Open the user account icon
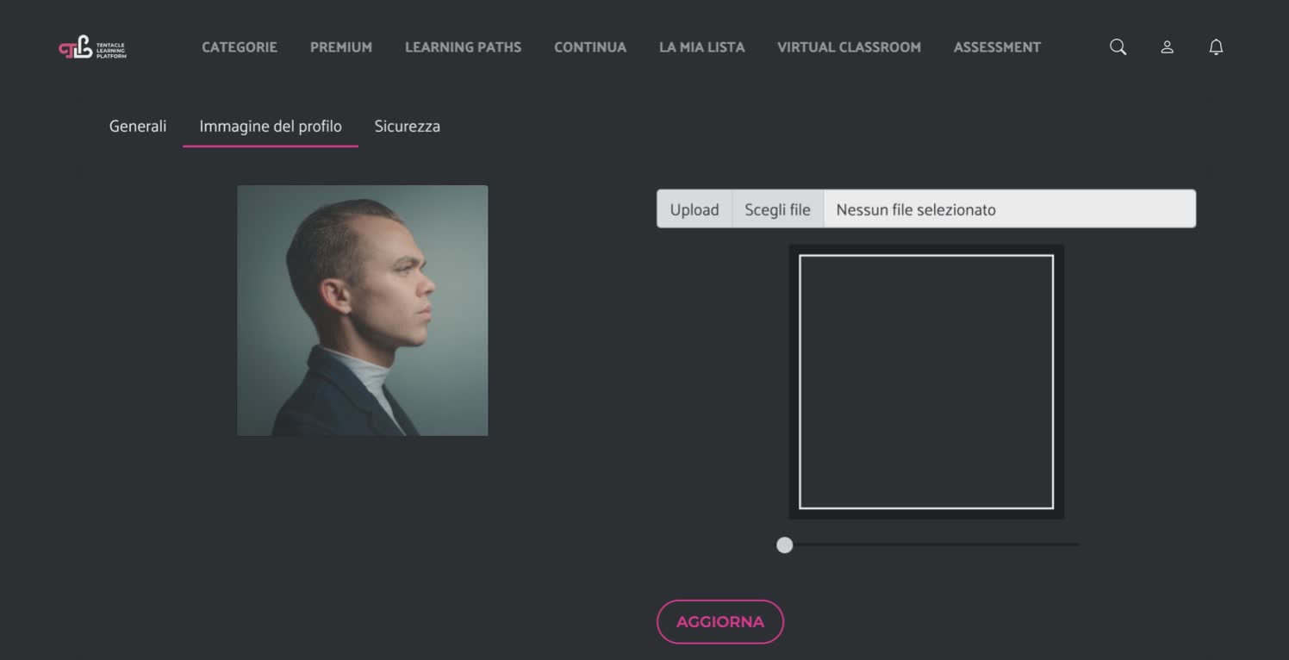The height and width of the screenshot is (660, 1289). point(1167,47)
